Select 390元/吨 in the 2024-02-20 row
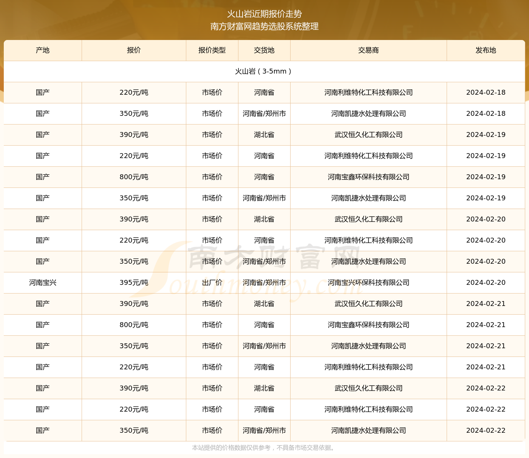The width and height of the screenshot is (529, 458). [134, 219]
